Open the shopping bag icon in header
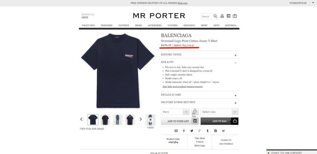 click(x=235, y=16)
